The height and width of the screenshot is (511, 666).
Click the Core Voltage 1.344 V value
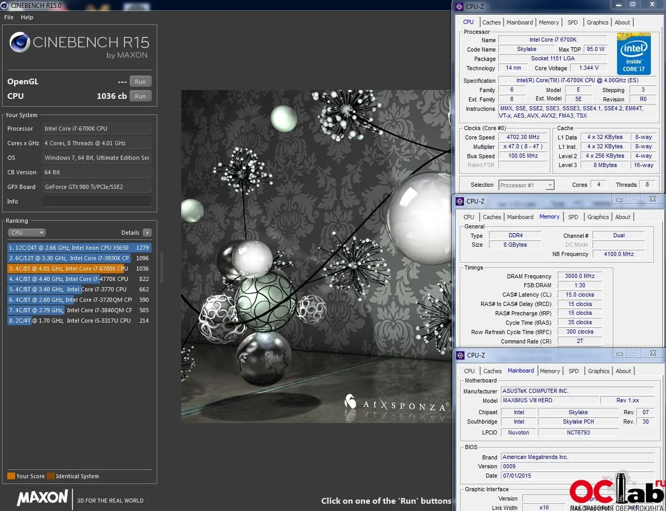[589, 68]
